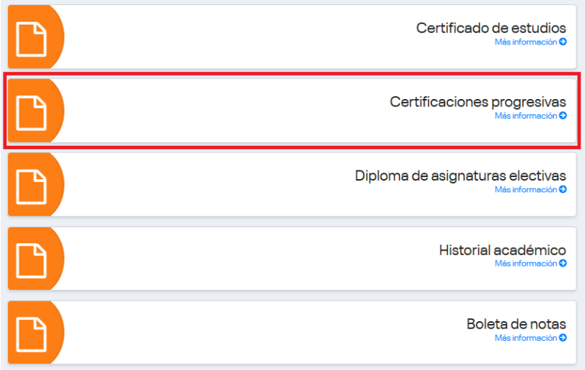Open Más información under Certificaciones progresivas
The width and height of the screenshot is (585, 370).
coord(526,116)
